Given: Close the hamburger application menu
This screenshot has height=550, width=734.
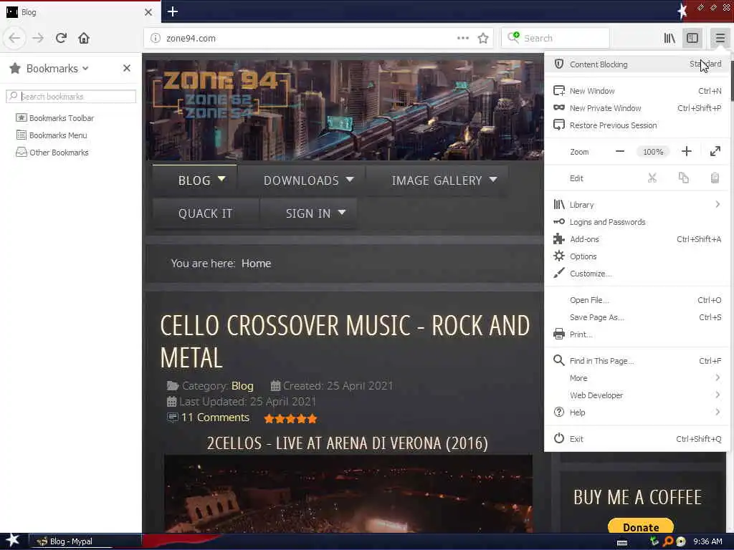Looking at the screenshot, I should pyautogui.click(x=720, y=38).
